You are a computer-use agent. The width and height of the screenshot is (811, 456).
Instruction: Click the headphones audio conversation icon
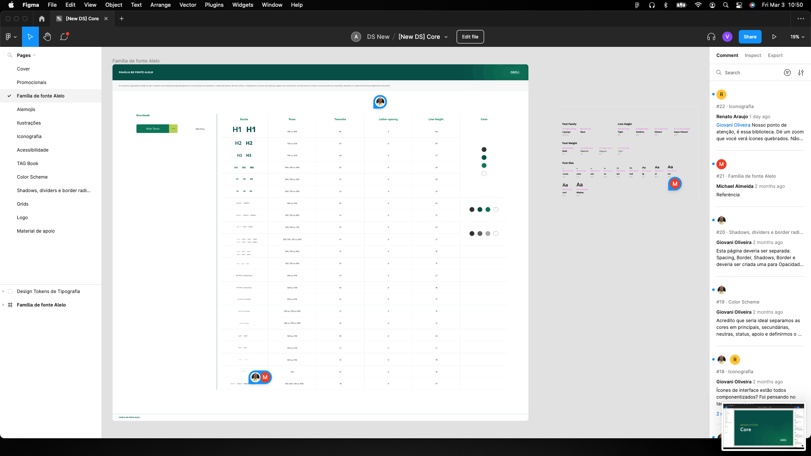coord(711,37)
